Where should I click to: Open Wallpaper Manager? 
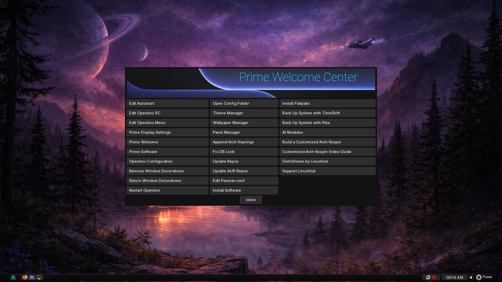(x=244, y=123)
